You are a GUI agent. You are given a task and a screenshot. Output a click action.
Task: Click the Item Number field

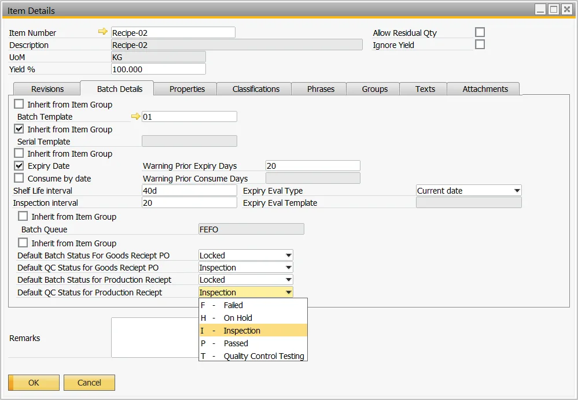173,32
